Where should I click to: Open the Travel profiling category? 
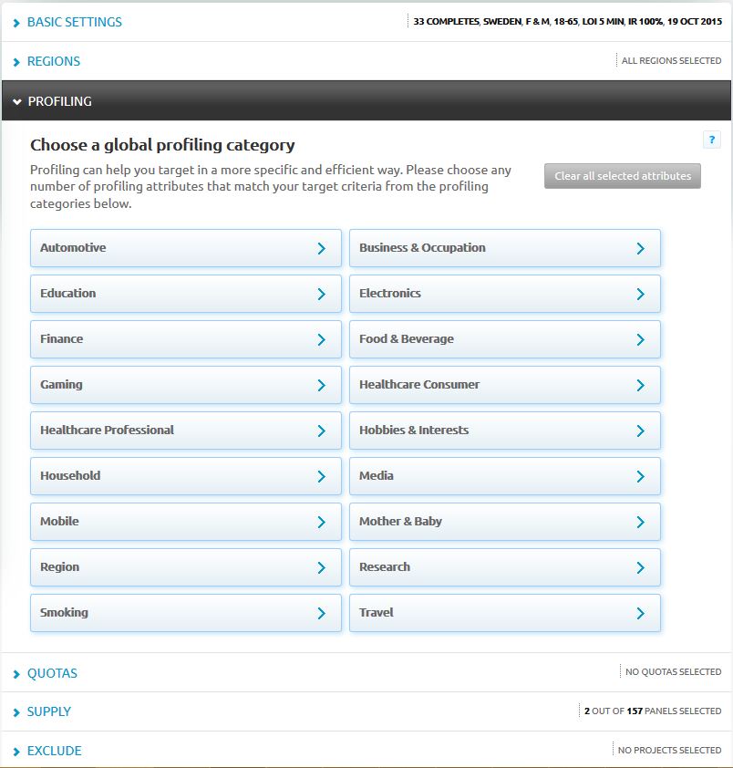pos(504,613)
